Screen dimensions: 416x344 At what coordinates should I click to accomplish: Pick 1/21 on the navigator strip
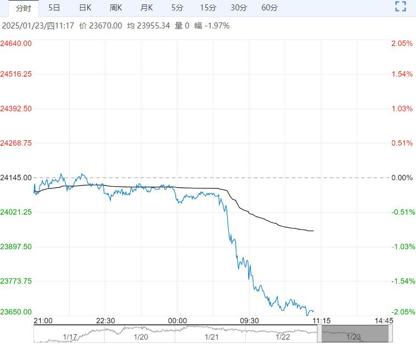pyautogui.click(x=212, y=337)
